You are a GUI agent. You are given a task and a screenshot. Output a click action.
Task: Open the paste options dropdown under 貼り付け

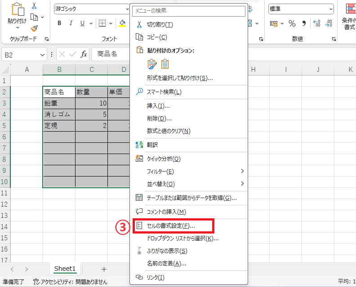(x=18, y=27)
